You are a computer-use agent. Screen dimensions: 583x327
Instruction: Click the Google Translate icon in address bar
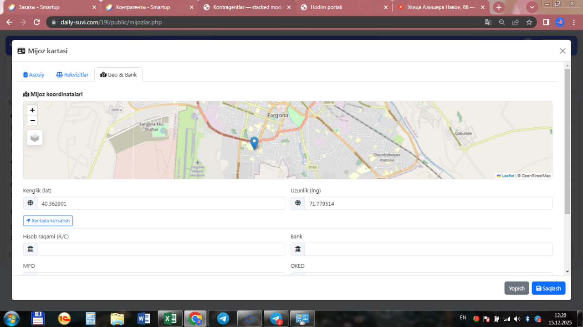488,22
